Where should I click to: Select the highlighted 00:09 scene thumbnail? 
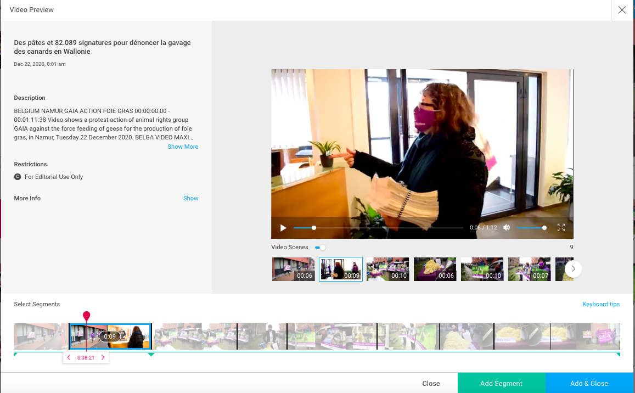tap(341, 269)
